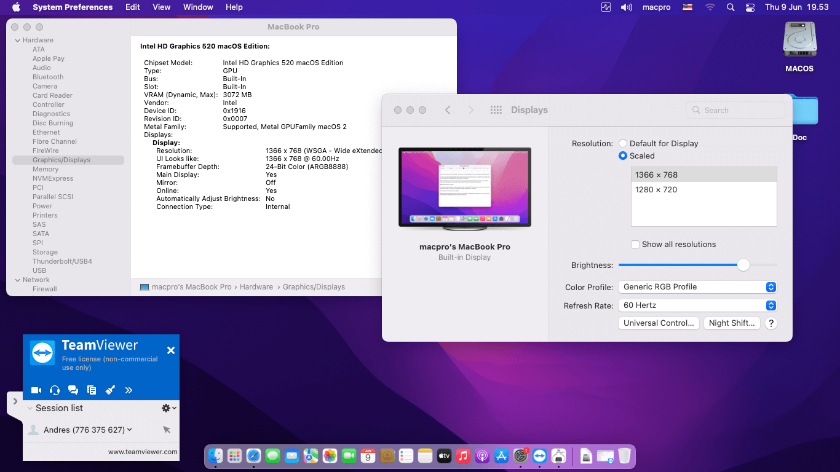Open Displays help question mark

tap(771, 323)
